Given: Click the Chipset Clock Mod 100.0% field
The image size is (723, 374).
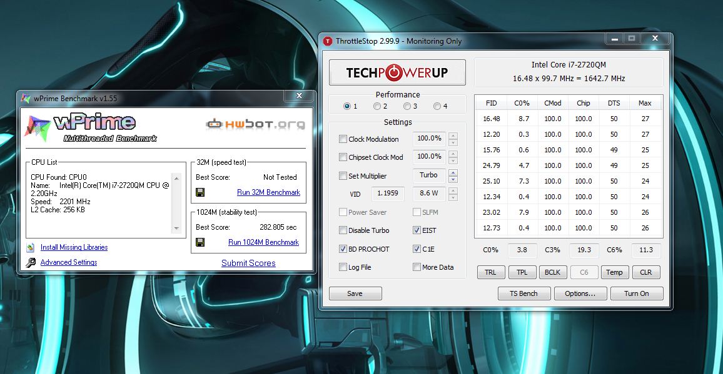Looking at the screenshot, I should click(429, 157).
